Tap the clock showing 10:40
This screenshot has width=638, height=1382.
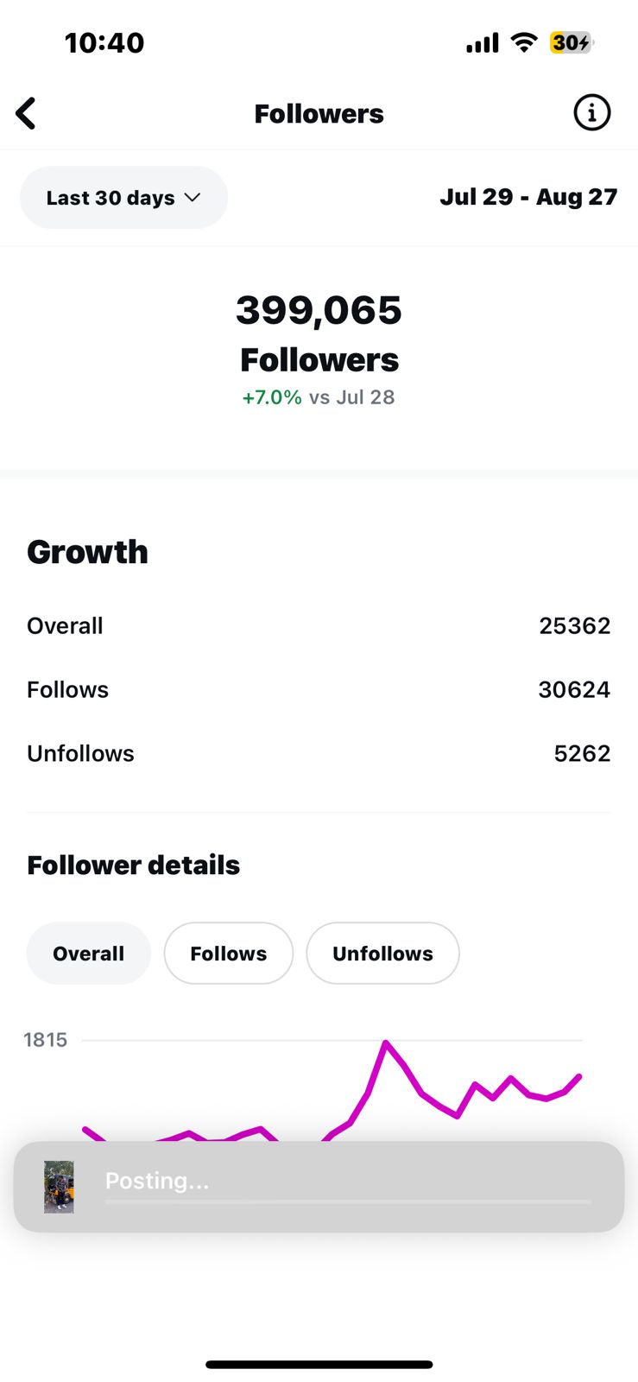(104, 42)
